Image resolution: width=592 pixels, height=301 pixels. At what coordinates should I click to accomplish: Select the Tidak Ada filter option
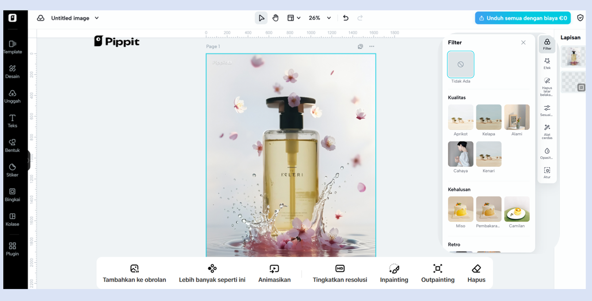[x=460, y=65]
